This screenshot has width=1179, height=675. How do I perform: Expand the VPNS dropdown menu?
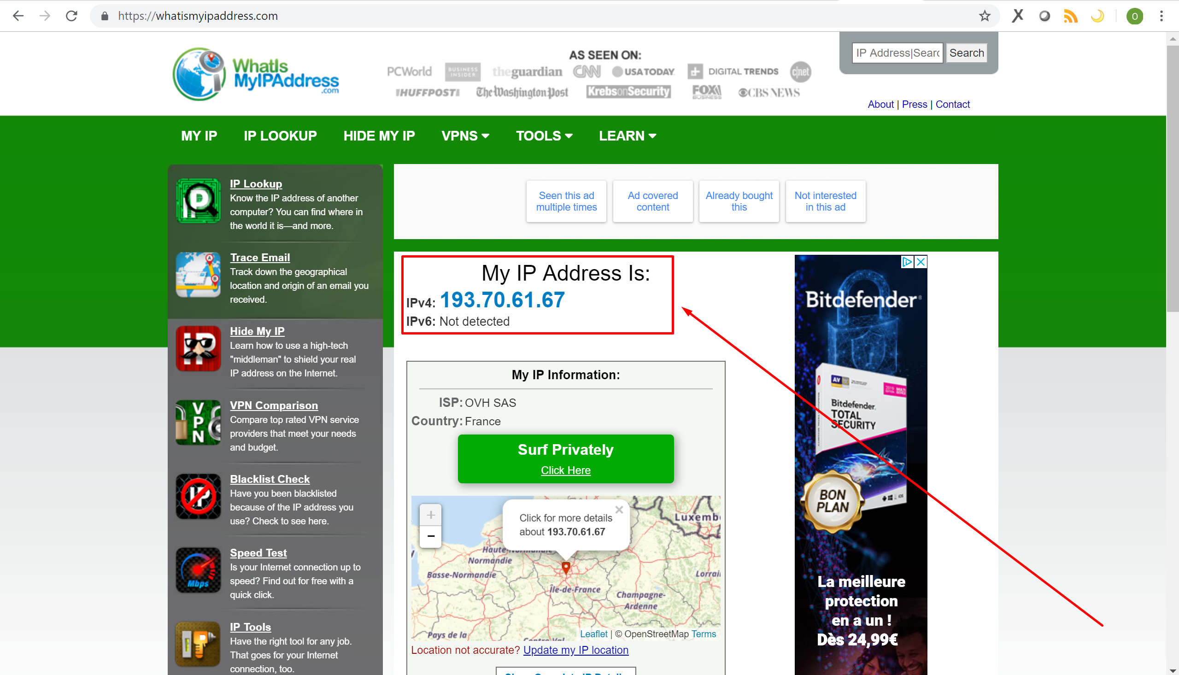[465, 136]
